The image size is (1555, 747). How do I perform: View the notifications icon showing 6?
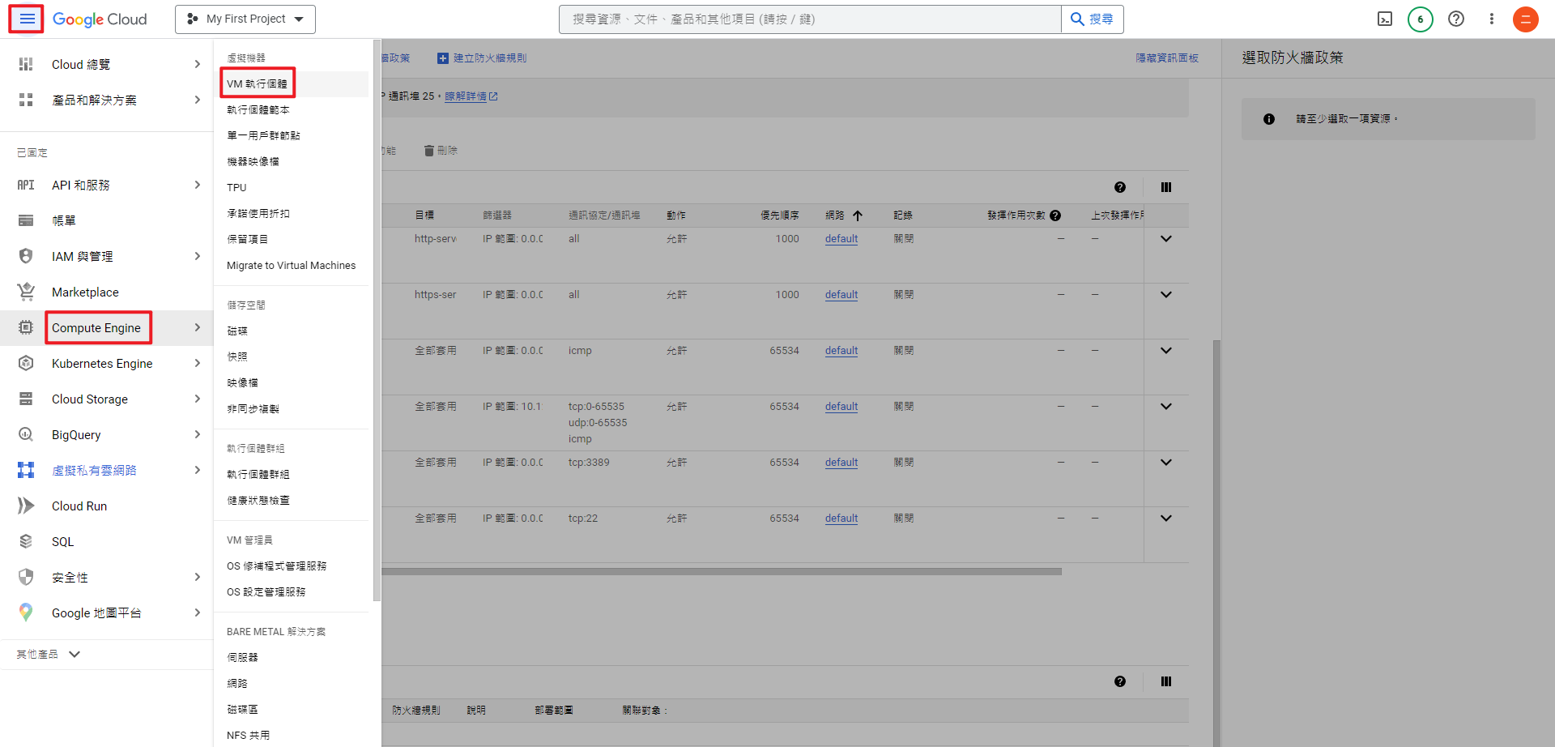coord(1420,19)
